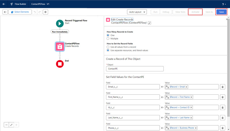Click the Debug button
Viewport: 230px width, 131px height.
tap(166, 12)
